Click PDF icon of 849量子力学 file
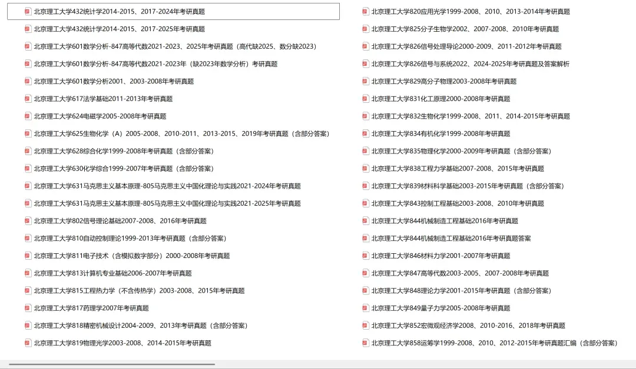The width and height of the screenshot is (636, 369). 365,308
